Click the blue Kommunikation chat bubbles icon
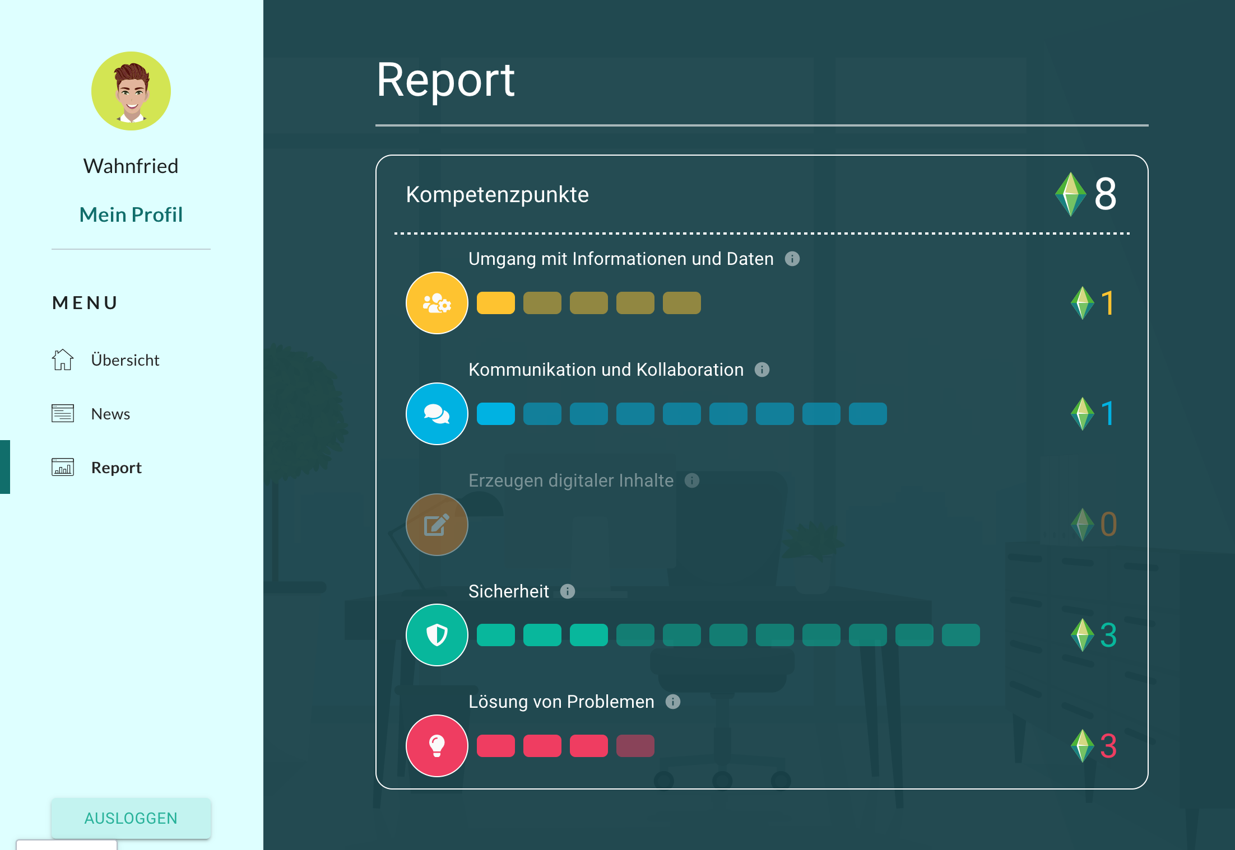 [437, 414]
